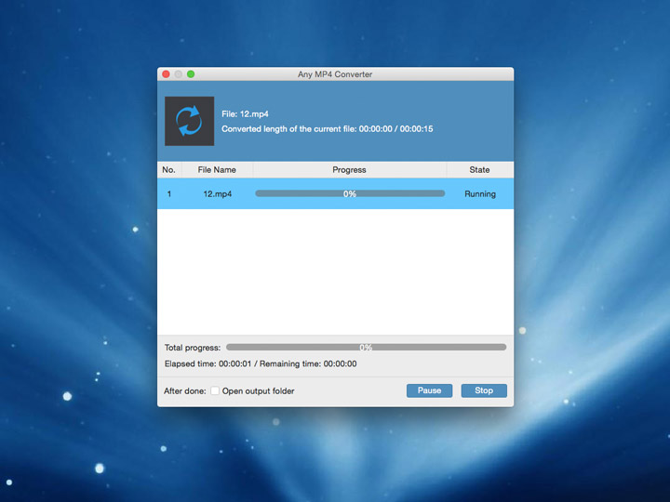670x502 pixels.
Task: Enable the Open output folder checkbox
Action: [215, 390]
